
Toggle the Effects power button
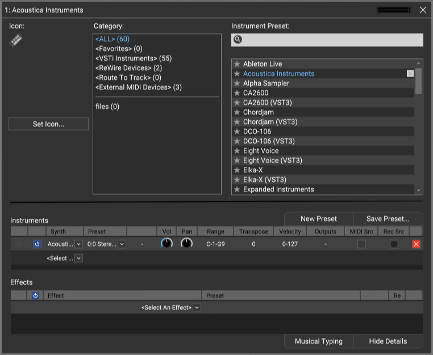(35, 295)
